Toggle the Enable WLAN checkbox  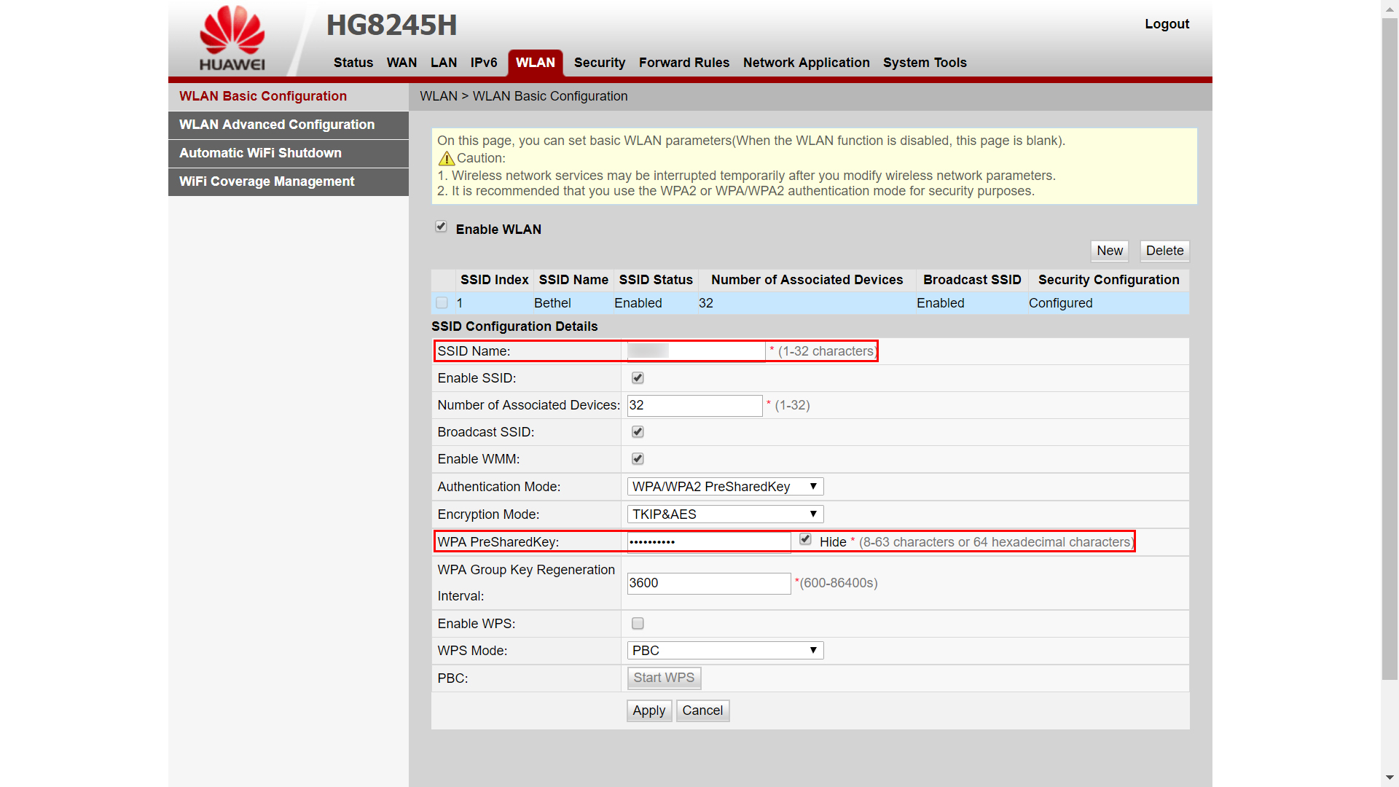(x=441, y=227)
